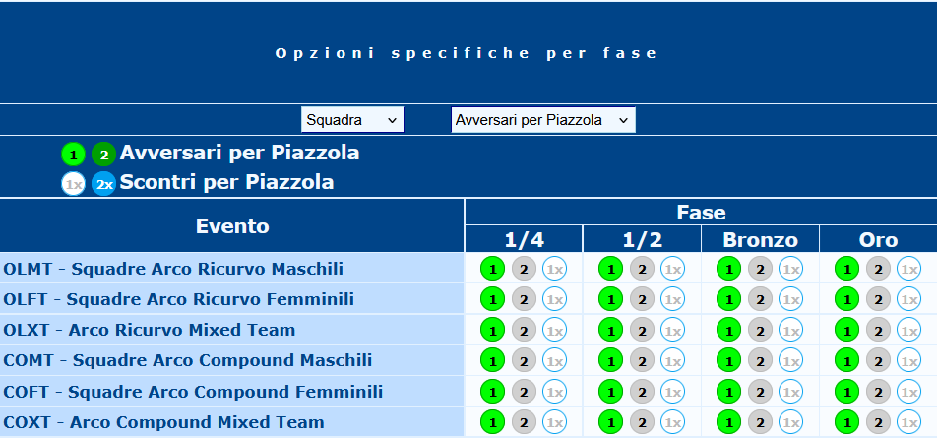Open the Avversari per Piazzola dropdown
Screen dimensions: 937x438
(542, 119)
